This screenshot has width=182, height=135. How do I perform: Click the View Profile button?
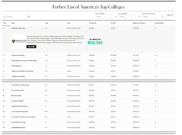tap(31, 47)
